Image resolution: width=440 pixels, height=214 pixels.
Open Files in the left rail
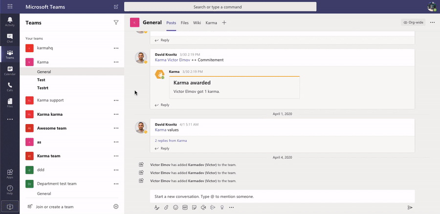[10, 103]
